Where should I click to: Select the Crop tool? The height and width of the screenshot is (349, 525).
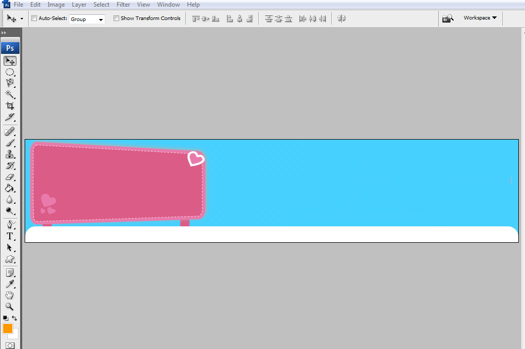pos(10,106)
